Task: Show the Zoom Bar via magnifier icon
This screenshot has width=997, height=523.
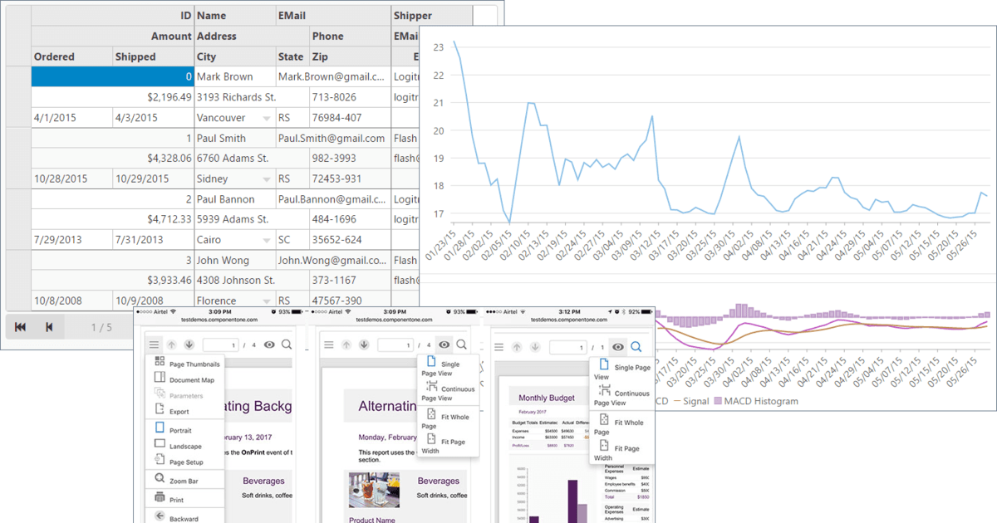Action: click(160, 480)
